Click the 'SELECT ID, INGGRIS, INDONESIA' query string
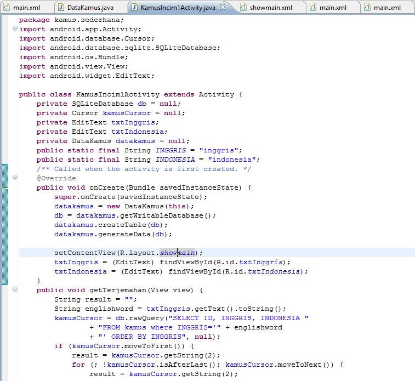This screenshot has height=381, width=415. click(x=238, y=318)
